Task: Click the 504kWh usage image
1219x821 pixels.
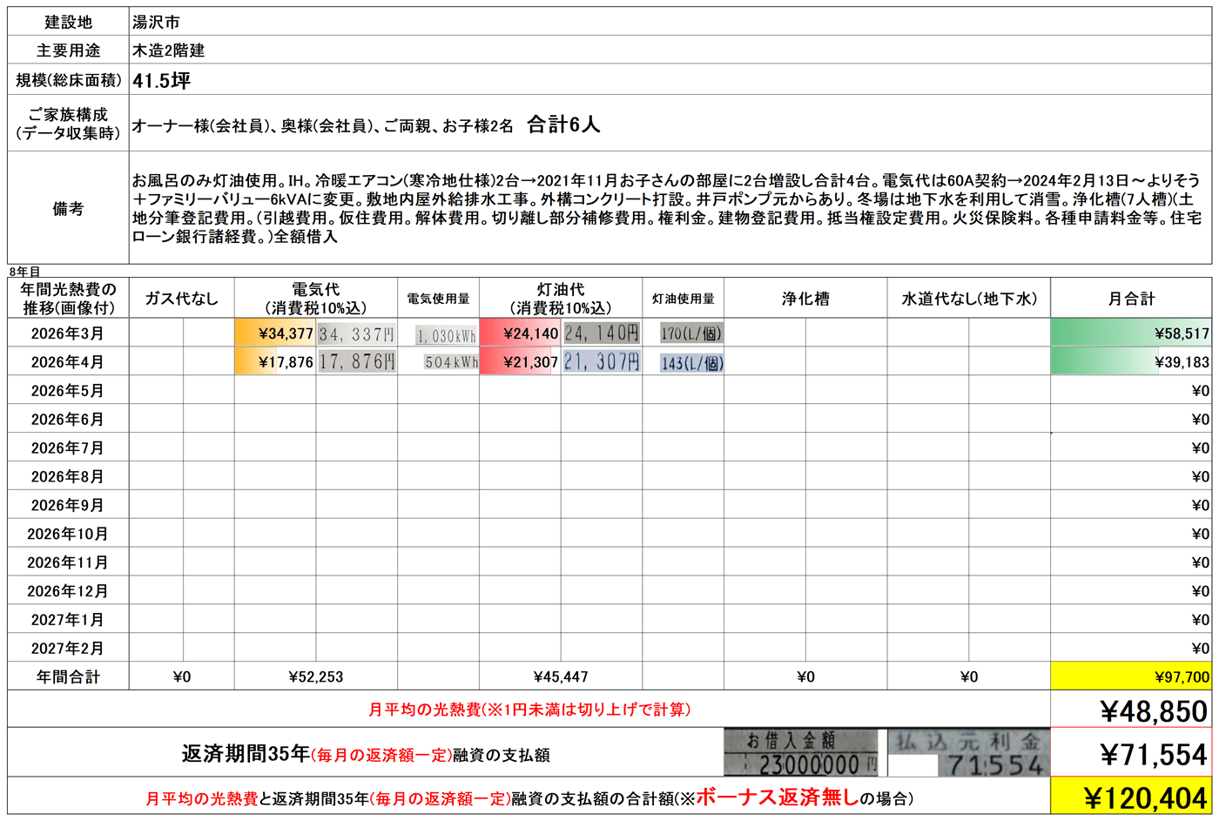Action: 451,362
